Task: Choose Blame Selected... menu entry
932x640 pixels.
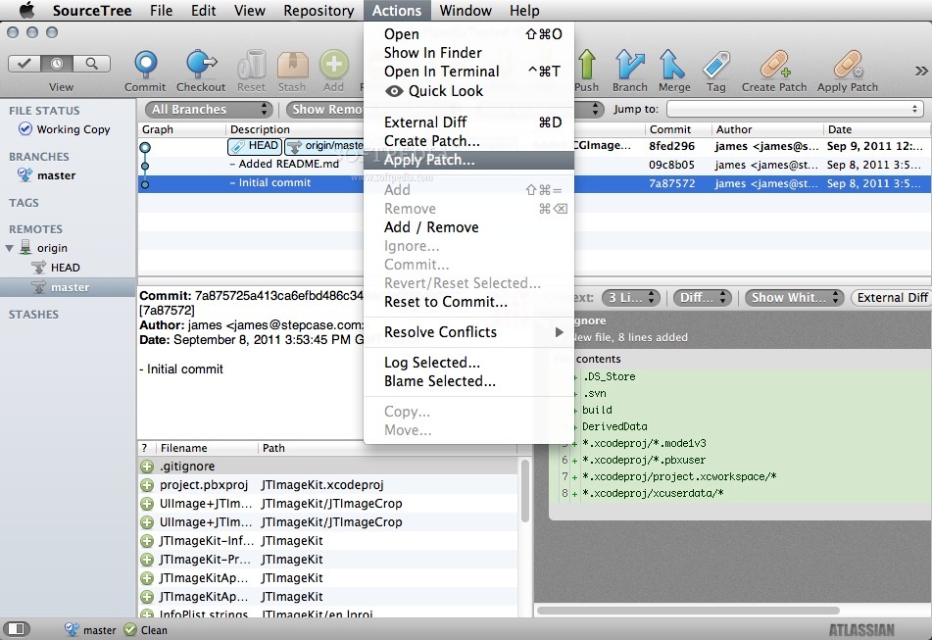Action: coord(468,381)
